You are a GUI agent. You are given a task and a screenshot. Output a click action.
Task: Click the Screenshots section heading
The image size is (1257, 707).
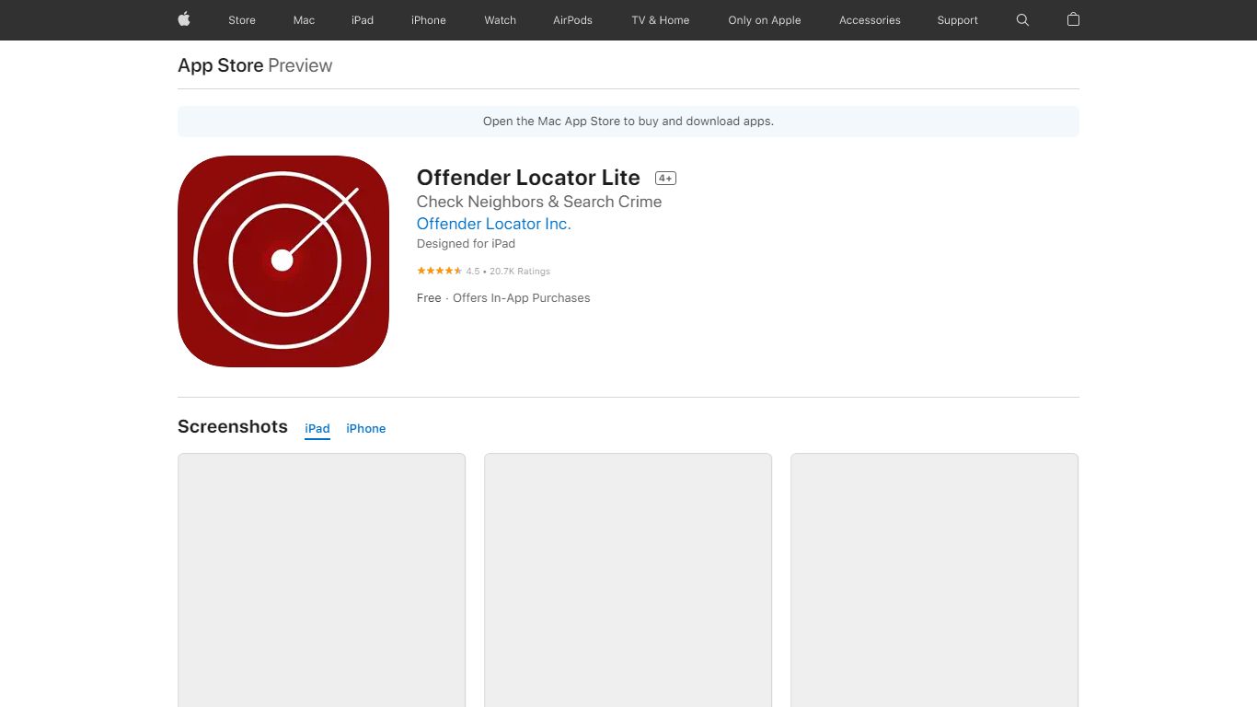click(233, 426)
